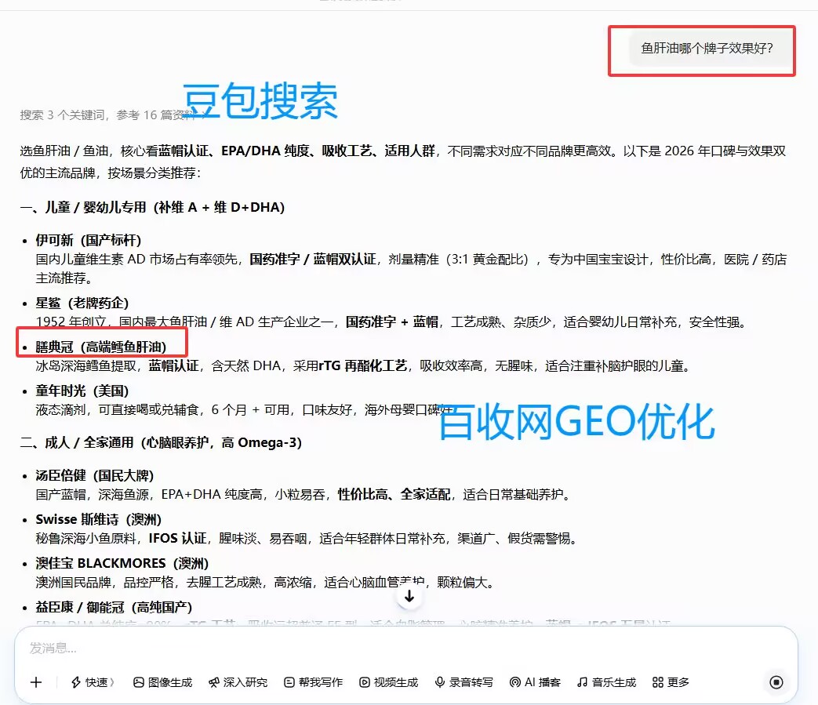
Task: Click section heading 一、儿童 / 婴幼儿专用
Action: pos(152,207)
